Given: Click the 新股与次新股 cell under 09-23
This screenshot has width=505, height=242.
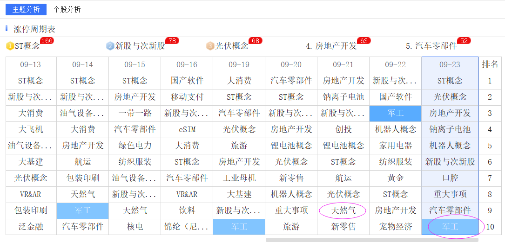Looking at the screenshot, I should click(450, 162).
